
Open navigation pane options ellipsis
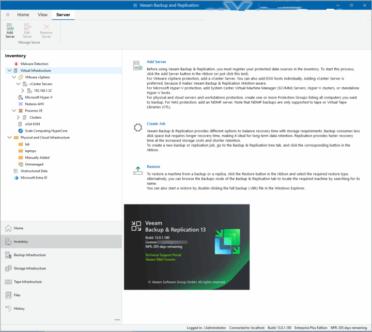coord(117,320)
